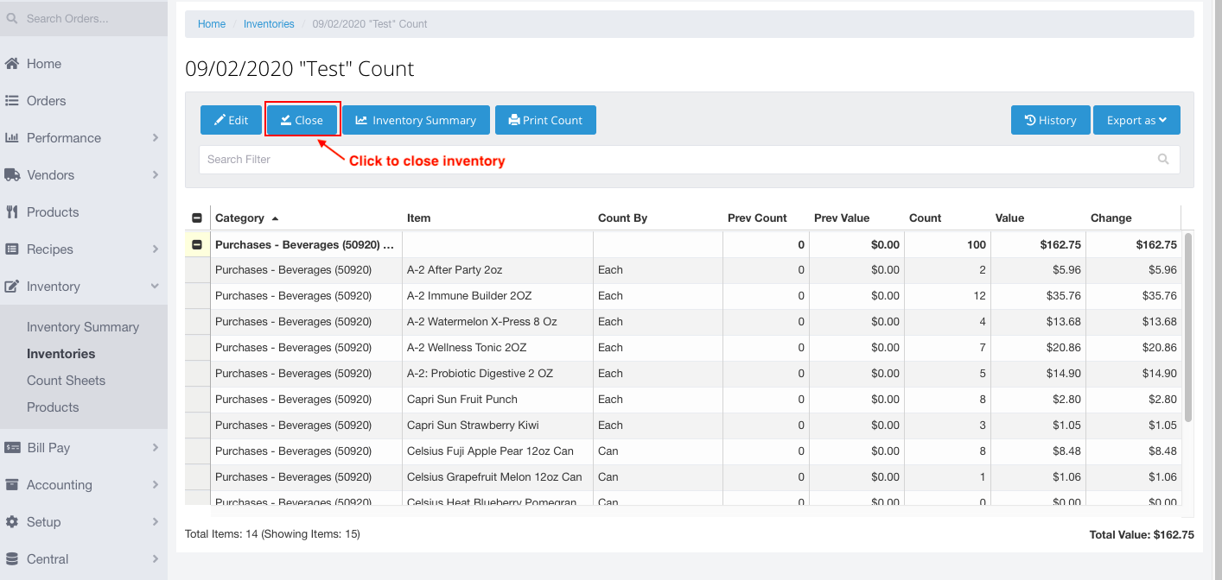Follow the Inventories breadcrumb link
Image resolution: width=1222 pixels, height=580 pixels.
point(269,24)
